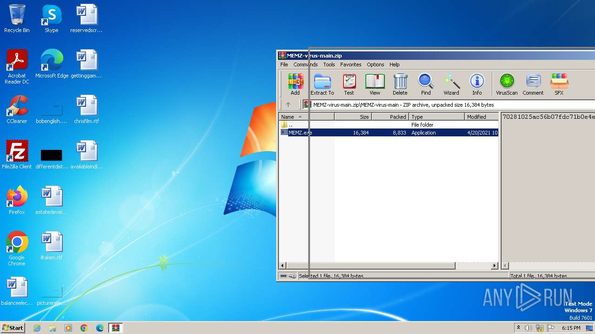Image resolution: width=595 pixels, height=334 pixels.
Task: Sort files by the Name column
Action: tap(306, 117)
